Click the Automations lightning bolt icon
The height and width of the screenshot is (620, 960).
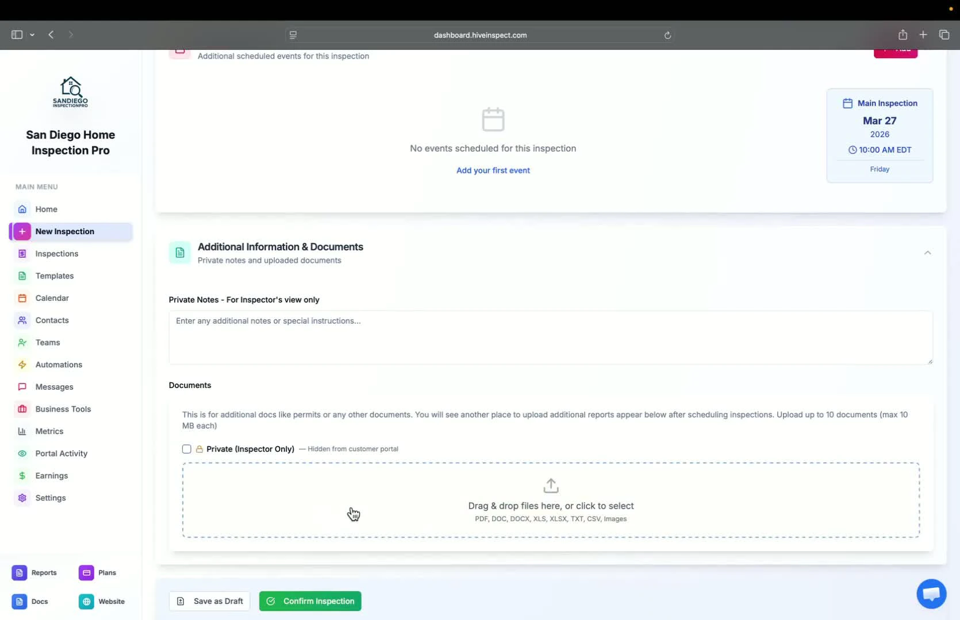click(x=22, y=365)
